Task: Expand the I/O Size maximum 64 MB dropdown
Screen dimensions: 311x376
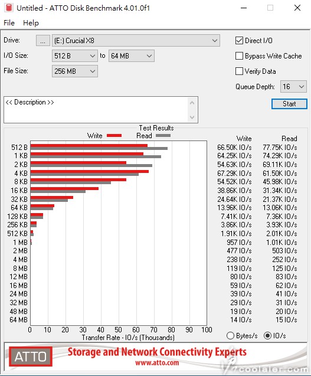Action: click(x=132, y=56)
